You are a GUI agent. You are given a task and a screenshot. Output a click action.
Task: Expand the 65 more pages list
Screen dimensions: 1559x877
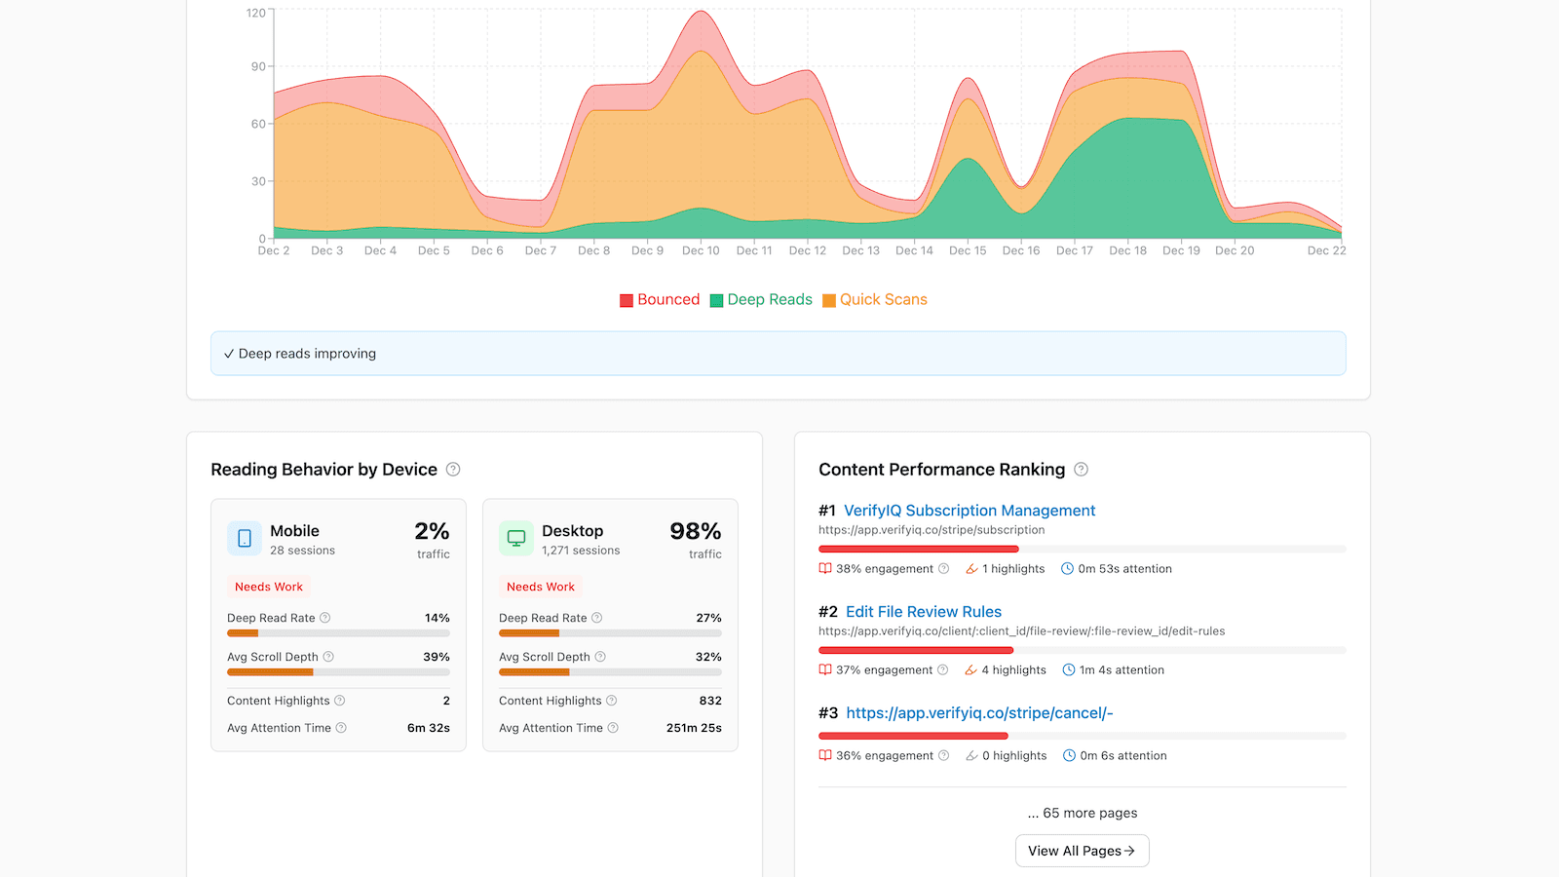point(1082,813)
